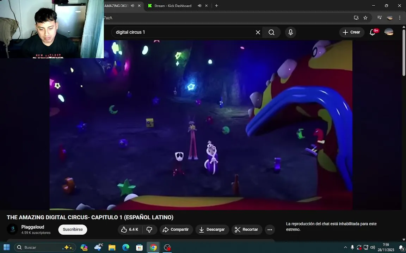406x253 pixels.
Task: Switch to the AMAZING DIGITAL tab
Action: tap(117, 6)
